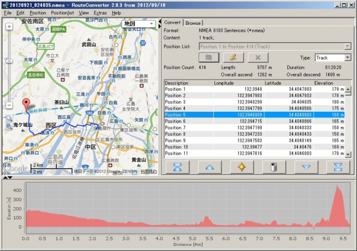Select the Position 2 row
This screenshot has width=357, height=251.
[x=254, y=96]
